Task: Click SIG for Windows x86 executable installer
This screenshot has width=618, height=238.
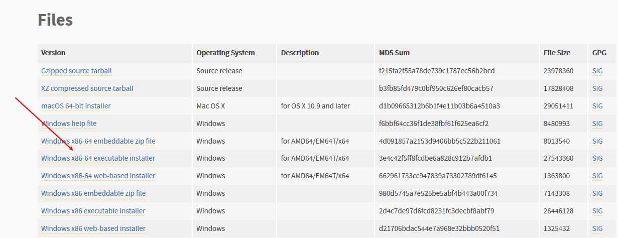Action: coord(597,211)
